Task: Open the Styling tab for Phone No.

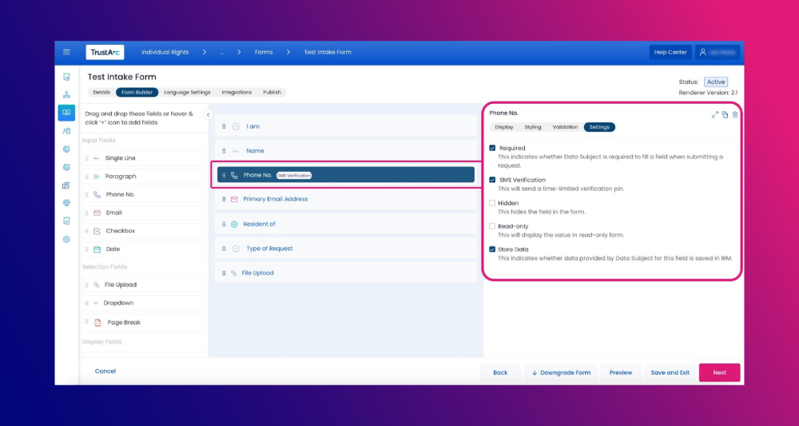Action: pos(533,127)
